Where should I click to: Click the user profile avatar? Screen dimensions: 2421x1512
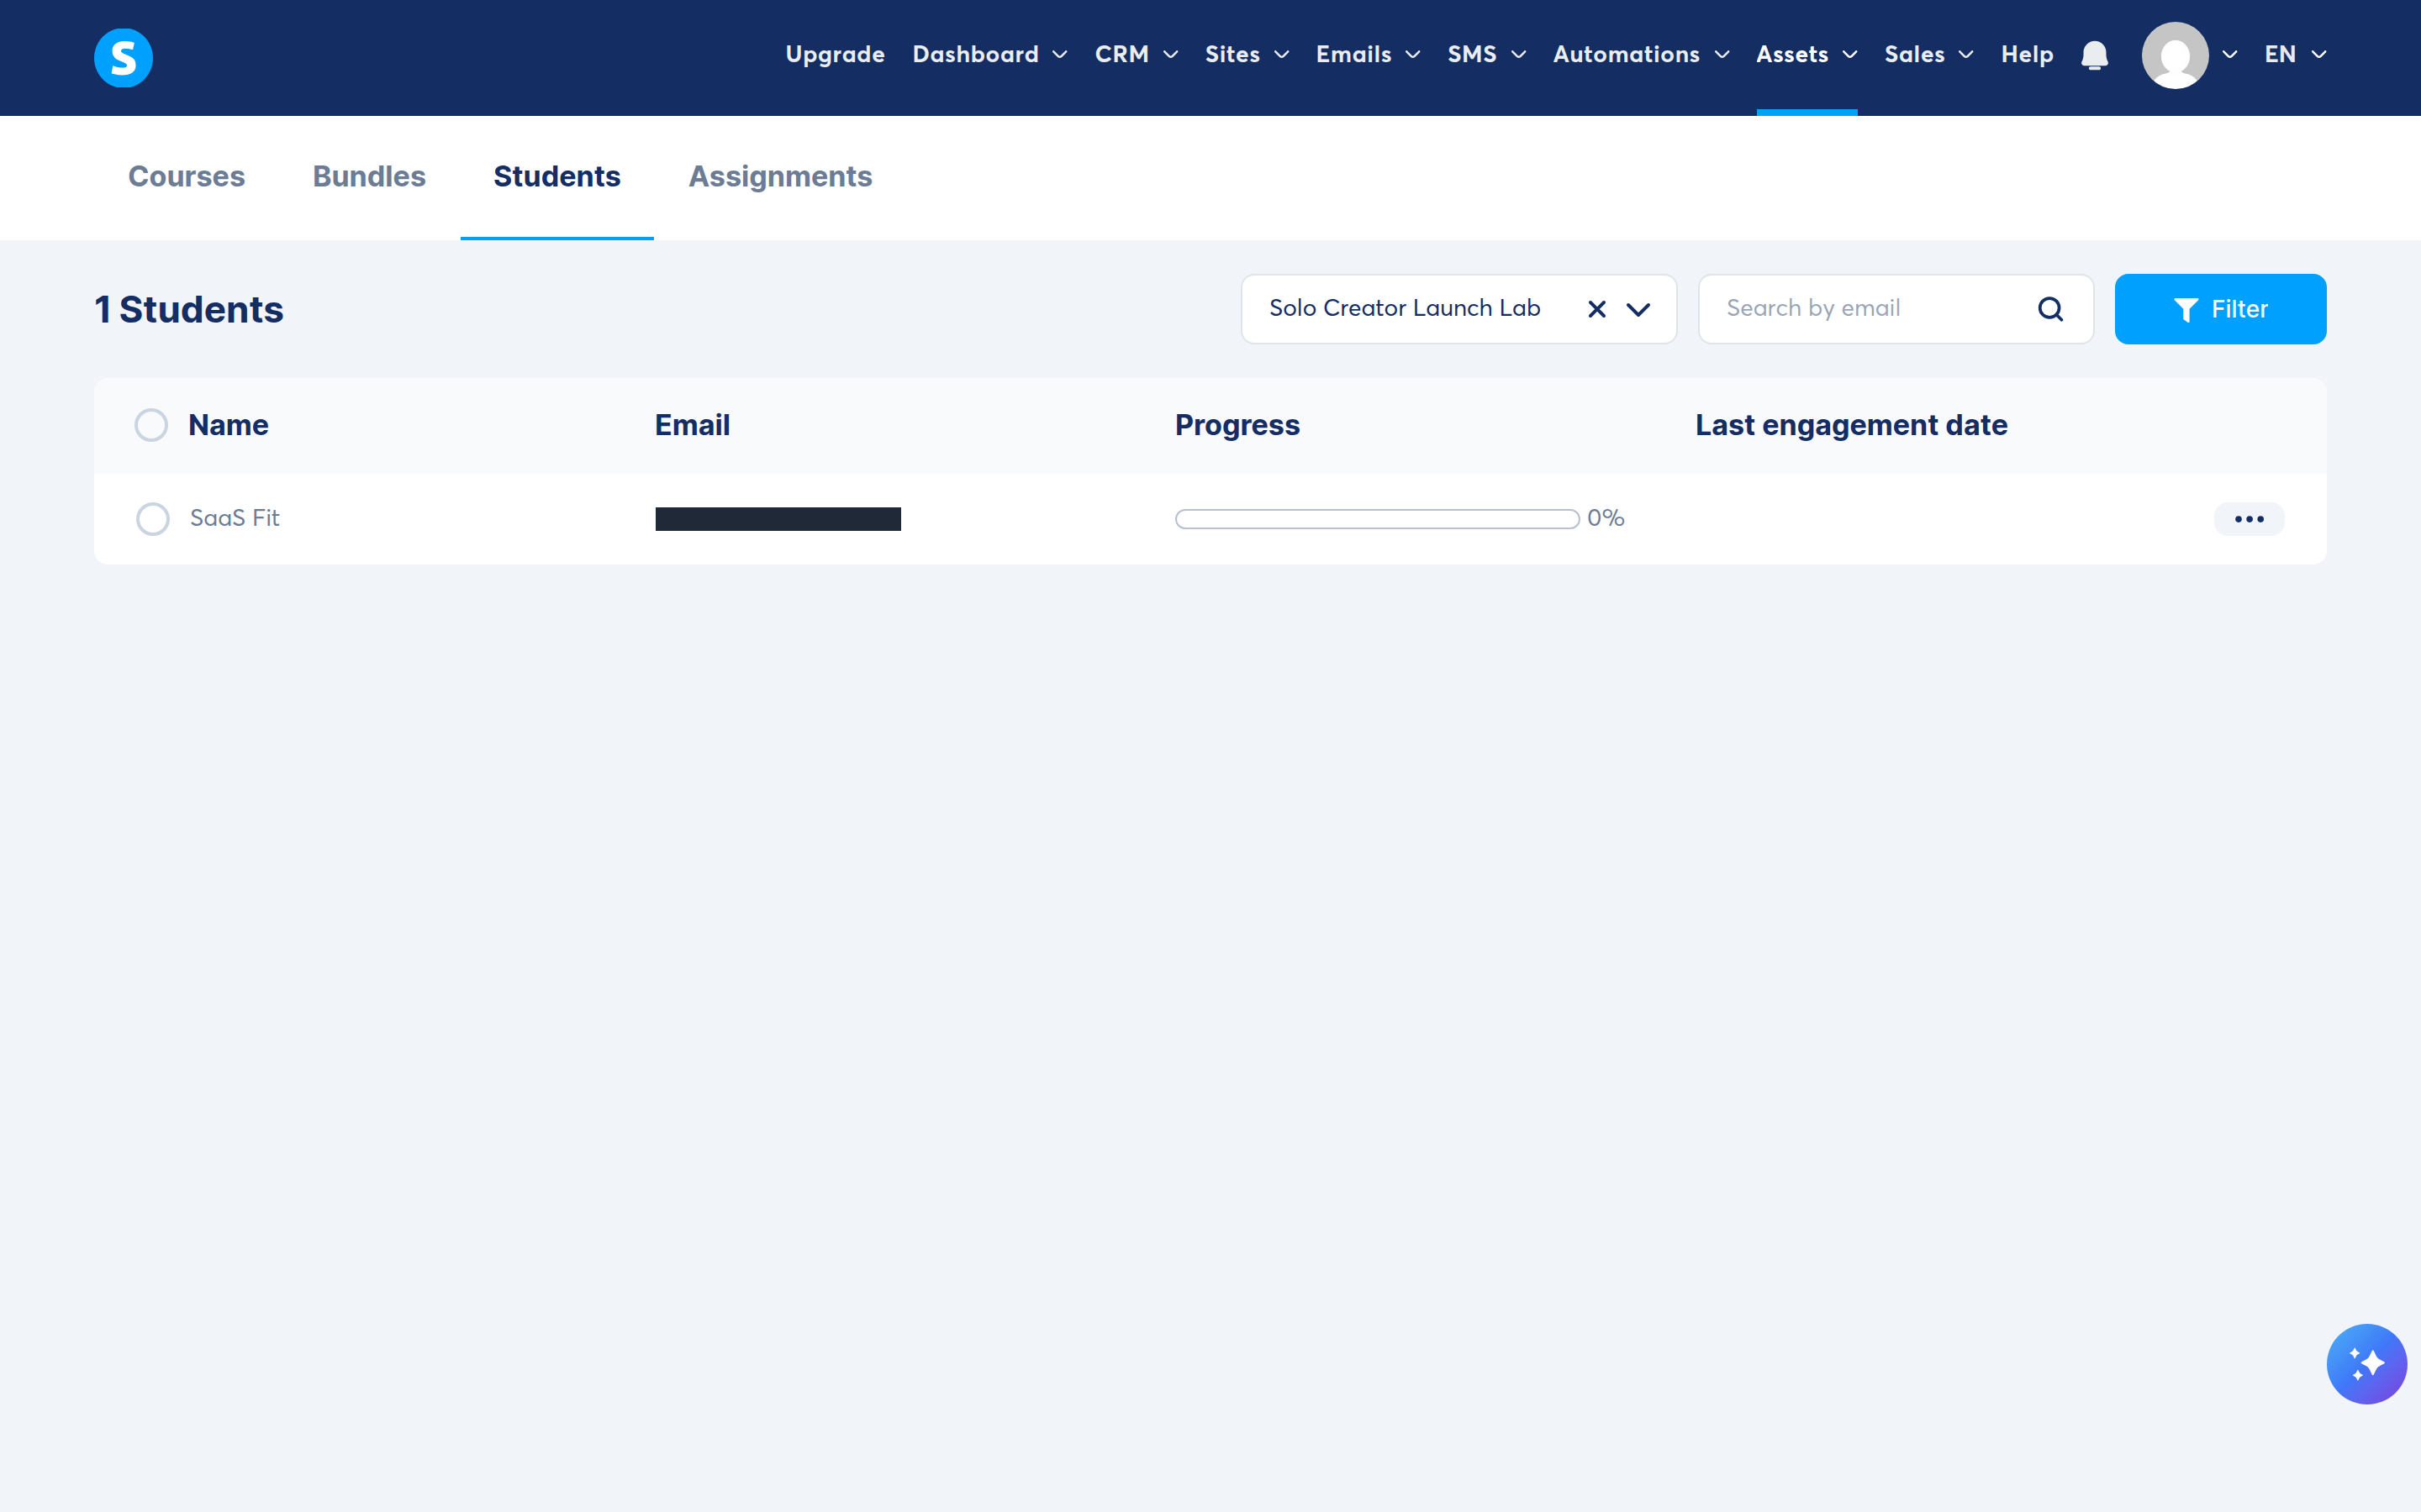(2175, 55)
